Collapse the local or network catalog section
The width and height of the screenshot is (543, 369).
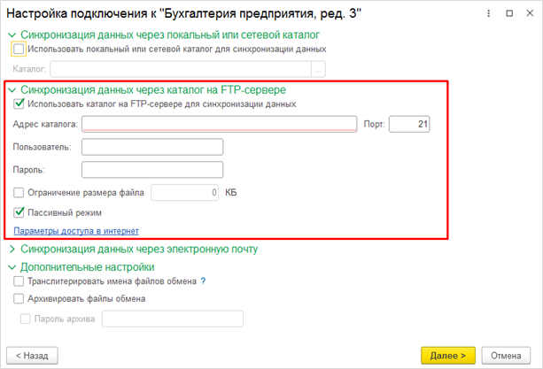point(12,35)
